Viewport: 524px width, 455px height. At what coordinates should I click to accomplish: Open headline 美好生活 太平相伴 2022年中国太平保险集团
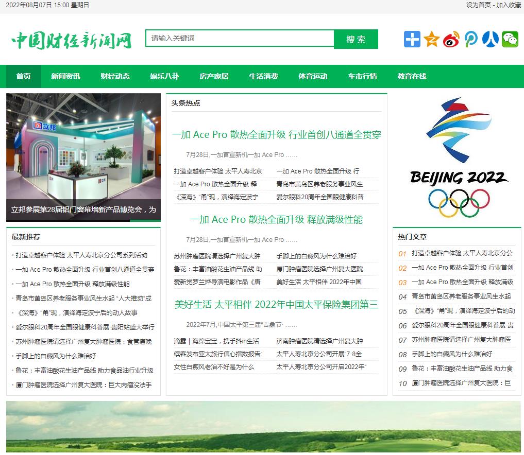[276, 304]
